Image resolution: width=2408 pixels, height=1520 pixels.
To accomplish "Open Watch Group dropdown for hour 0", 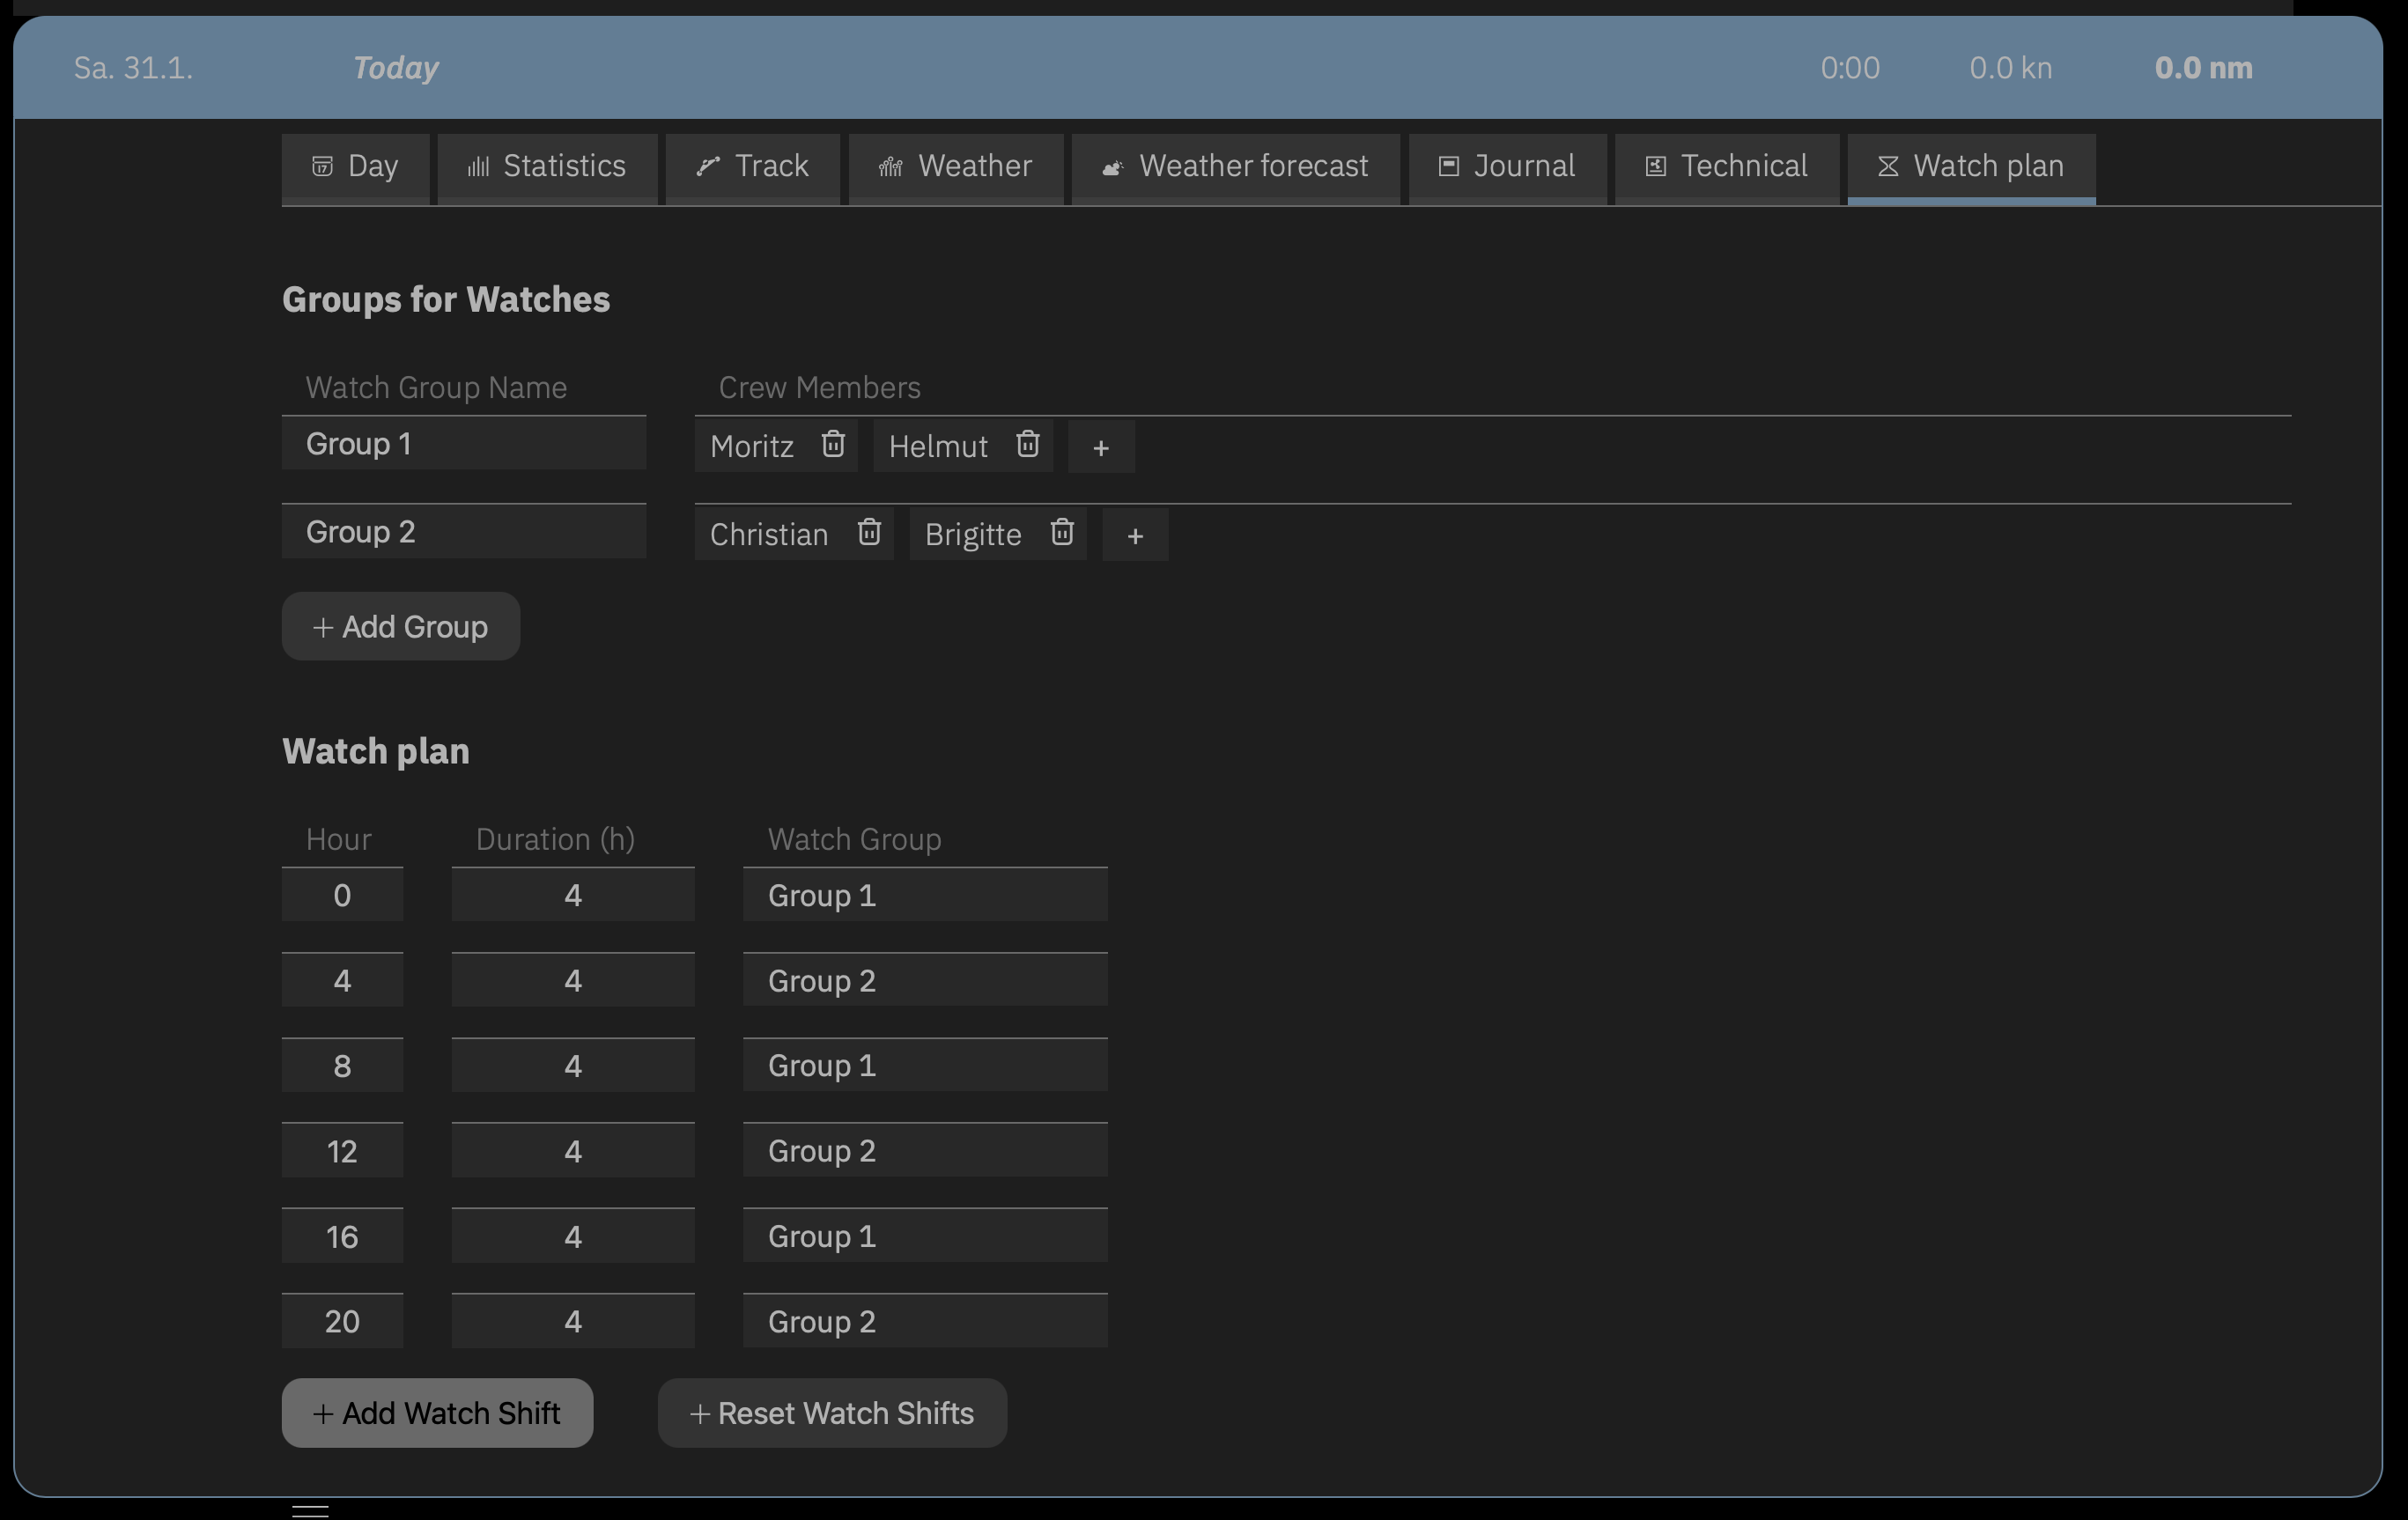I will tap(924, 895).
